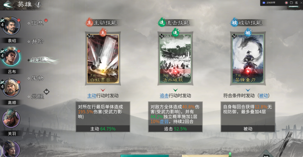Screen dimensions: 303x157
Task: Switch to the 宝物 tab
Action: pyautogui.click(x=37, y=78)
